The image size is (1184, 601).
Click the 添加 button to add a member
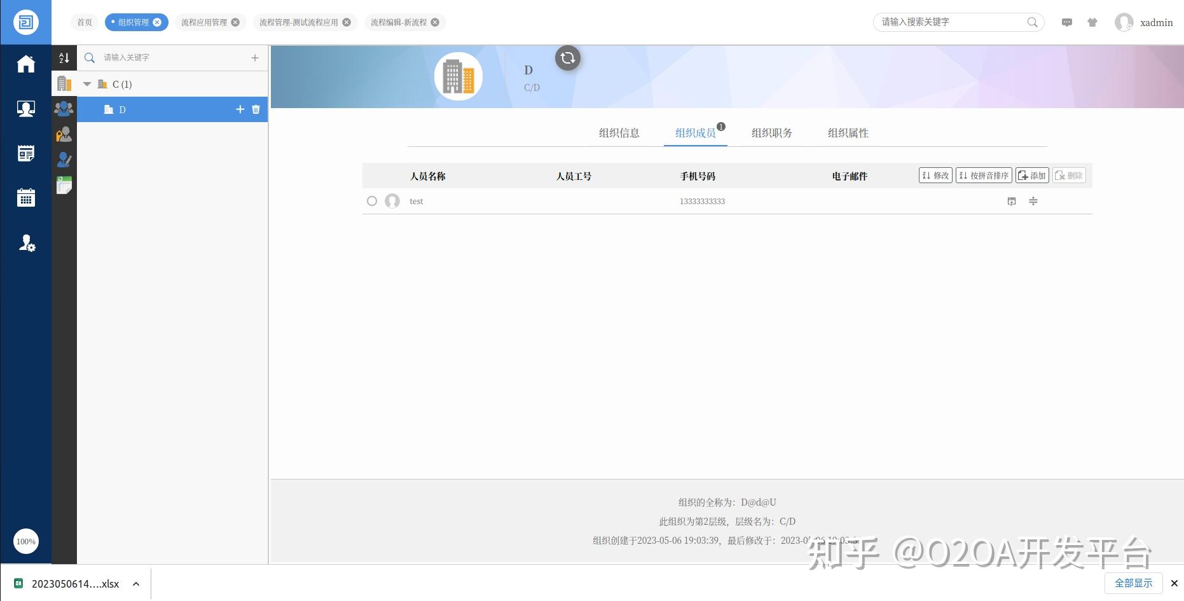[1031, 175]
